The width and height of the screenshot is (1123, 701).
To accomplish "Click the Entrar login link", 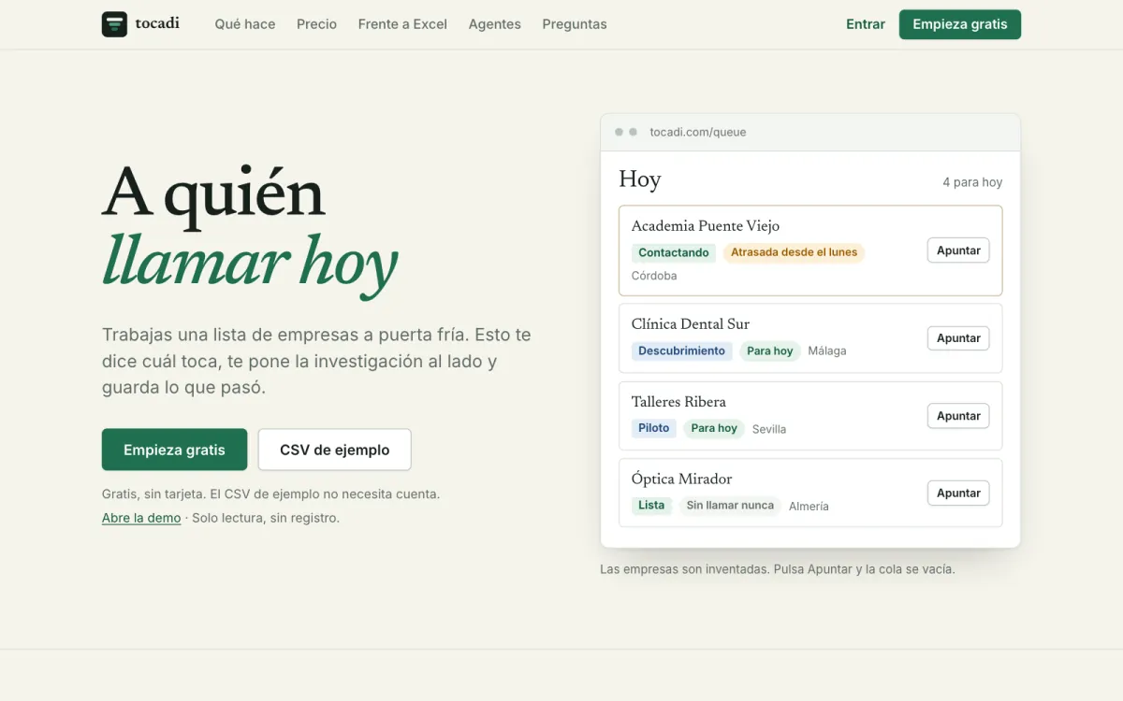I will pos(866,24).
